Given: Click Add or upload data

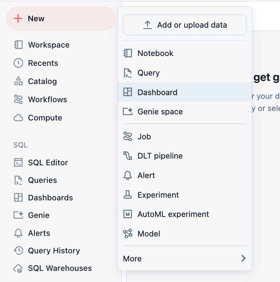Looking at the screenshot, I should (185, 25).
